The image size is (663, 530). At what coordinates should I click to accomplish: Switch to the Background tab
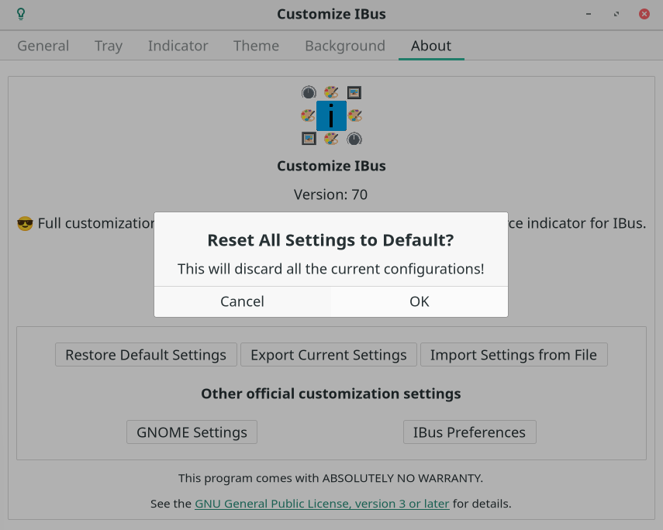345,46
